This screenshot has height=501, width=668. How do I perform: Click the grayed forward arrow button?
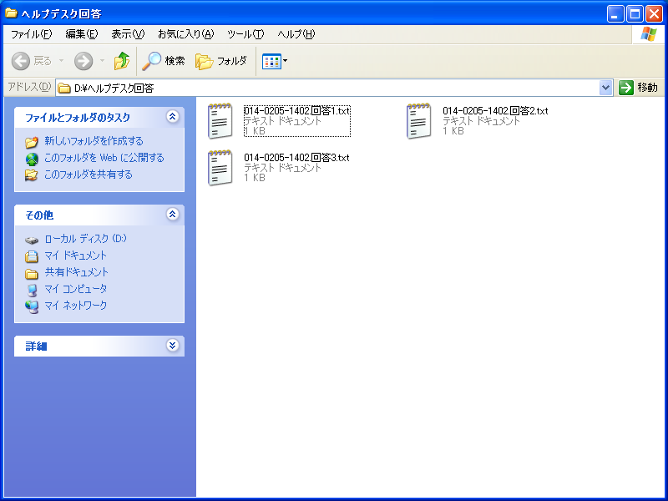(x=83, y=61)
